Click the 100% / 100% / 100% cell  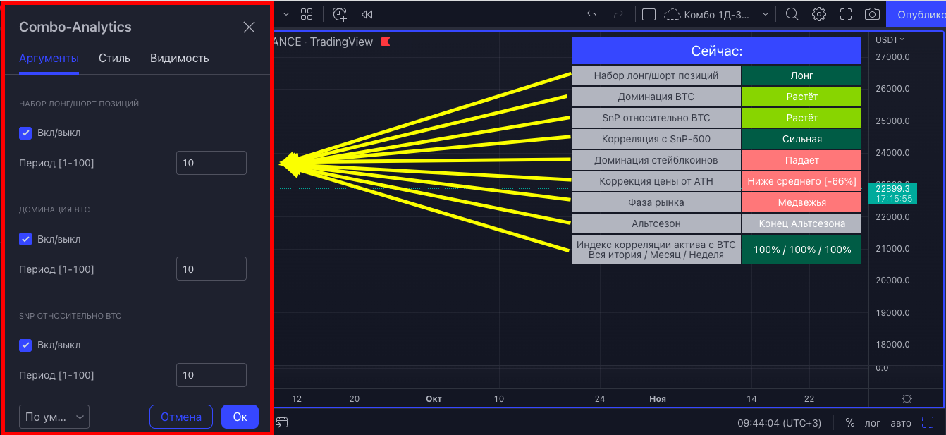pyautogui.click(x=801, y=250)
